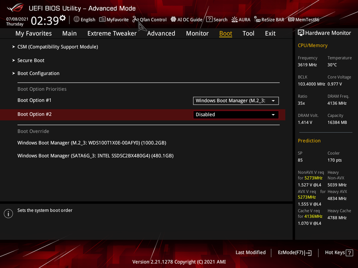Open the Extreme Tweaker tab
The height and width of the screenshot is (268, 358).
pos(112,34)
